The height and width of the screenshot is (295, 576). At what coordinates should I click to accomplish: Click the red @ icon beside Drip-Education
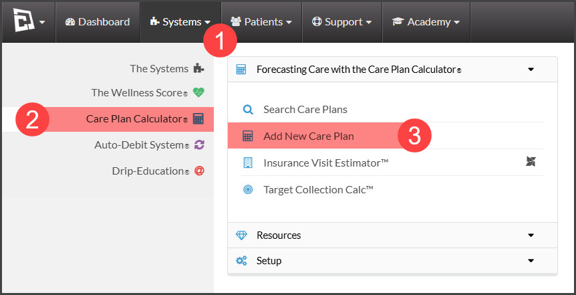pyautogui.click(x=199, y=171)
